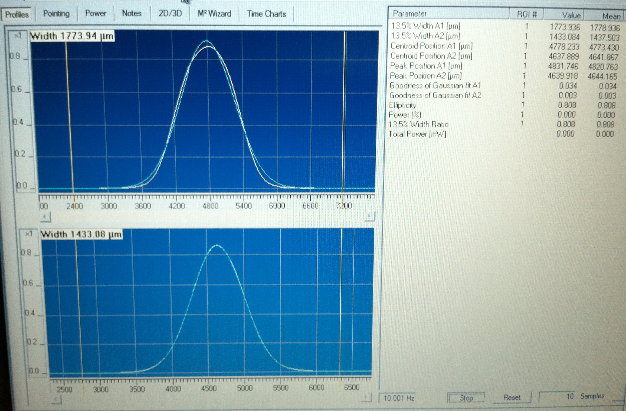The image size is (626, 411).
Task: Switch to the Notes tab
Action: pos(132,14)
